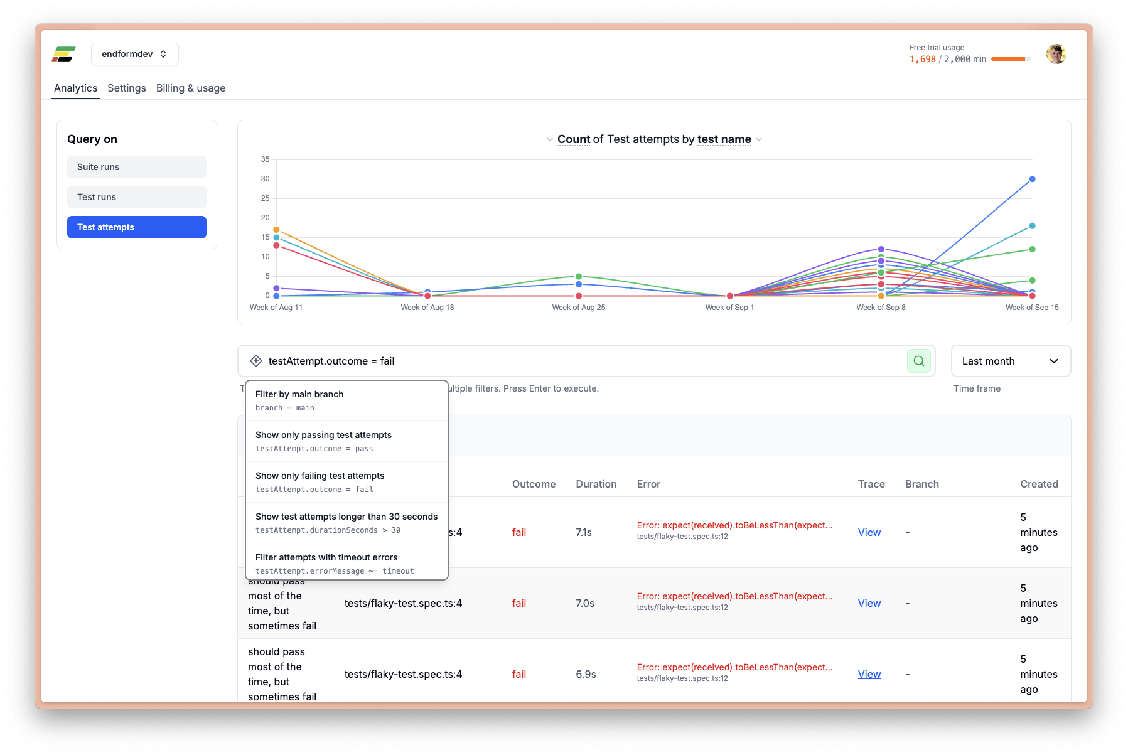Screen dimensions: 1128x755
Task: Select Suite runs query option
Action: point(137,167)
